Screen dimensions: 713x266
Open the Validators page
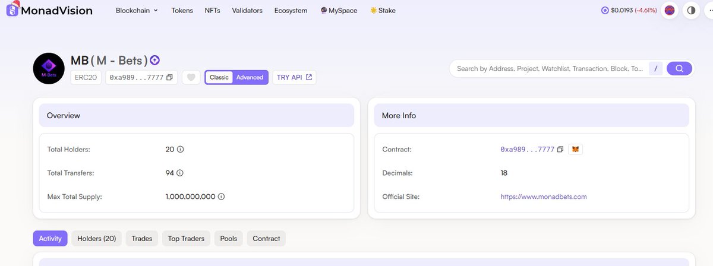(x=247, y=11)
